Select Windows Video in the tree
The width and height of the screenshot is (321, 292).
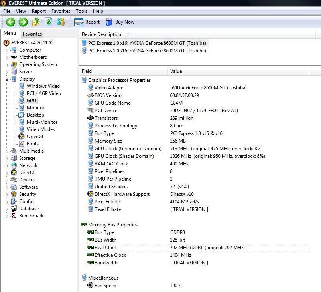[x=43, y=86]
